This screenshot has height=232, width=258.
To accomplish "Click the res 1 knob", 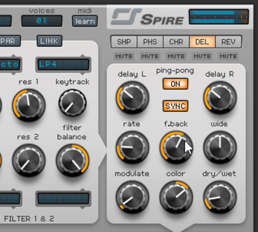I will (29, 105).
